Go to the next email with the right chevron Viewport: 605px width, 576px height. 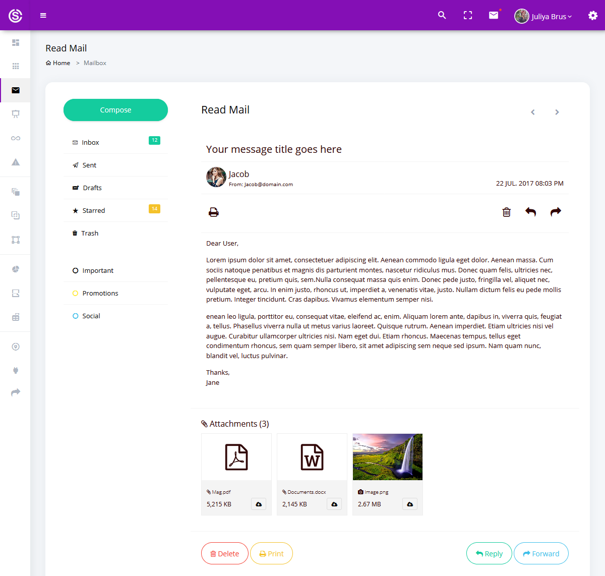click(x=557, y=112)
